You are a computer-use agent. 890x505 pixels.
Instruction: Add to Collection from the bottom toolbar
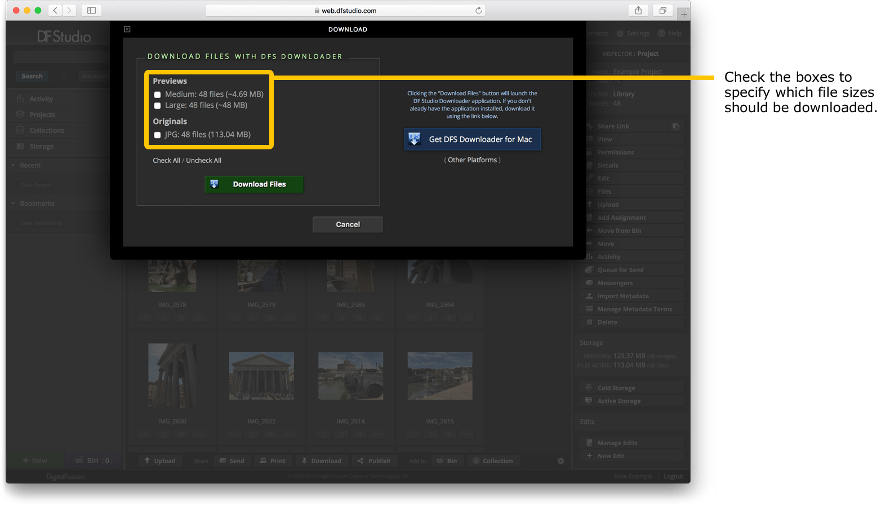493,460
